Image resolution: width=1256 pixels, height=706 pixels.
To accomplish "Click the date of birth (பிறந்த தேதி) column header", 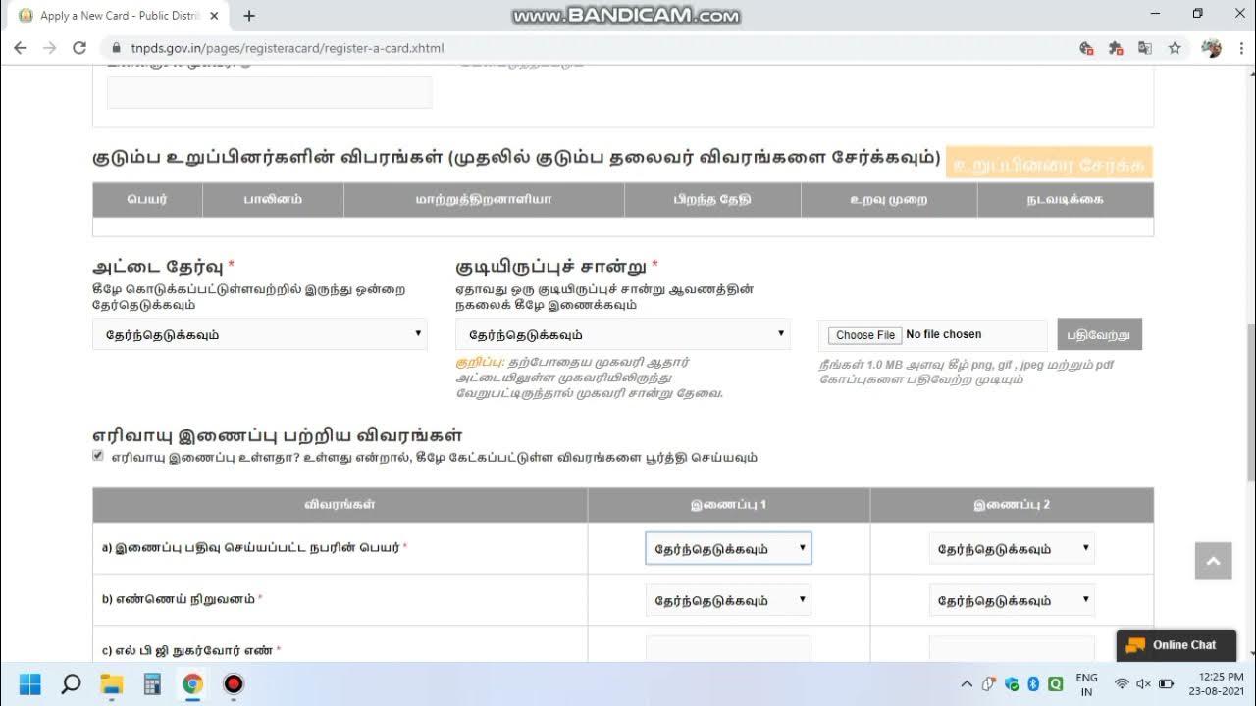I will pyautogui.click(x=712, y=199).
